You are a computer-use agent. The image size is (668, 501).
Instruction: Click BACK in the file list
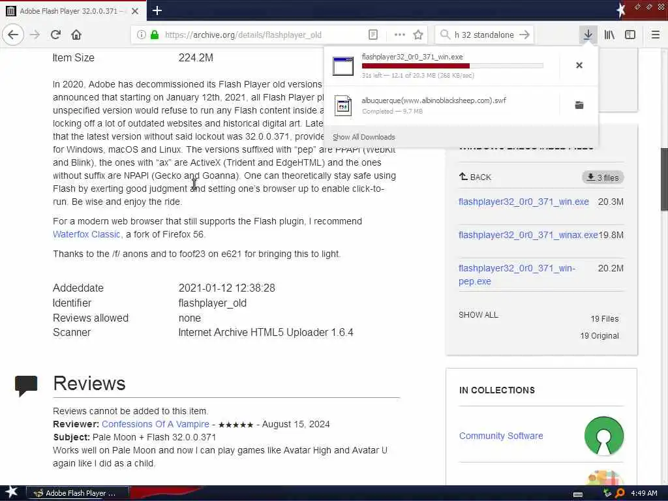coord(475,177)
